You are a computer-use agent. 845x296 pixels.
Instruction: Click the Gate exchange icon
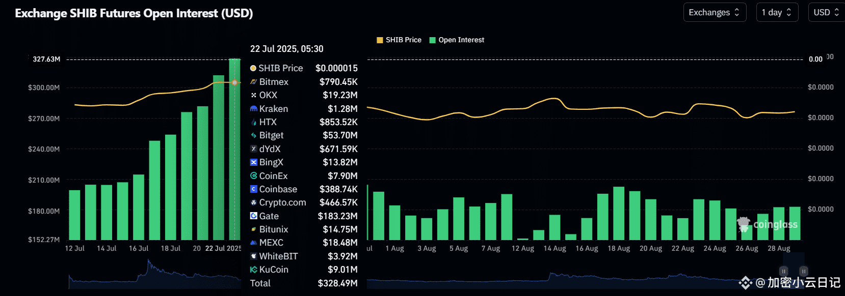click(x=253, y=216)
